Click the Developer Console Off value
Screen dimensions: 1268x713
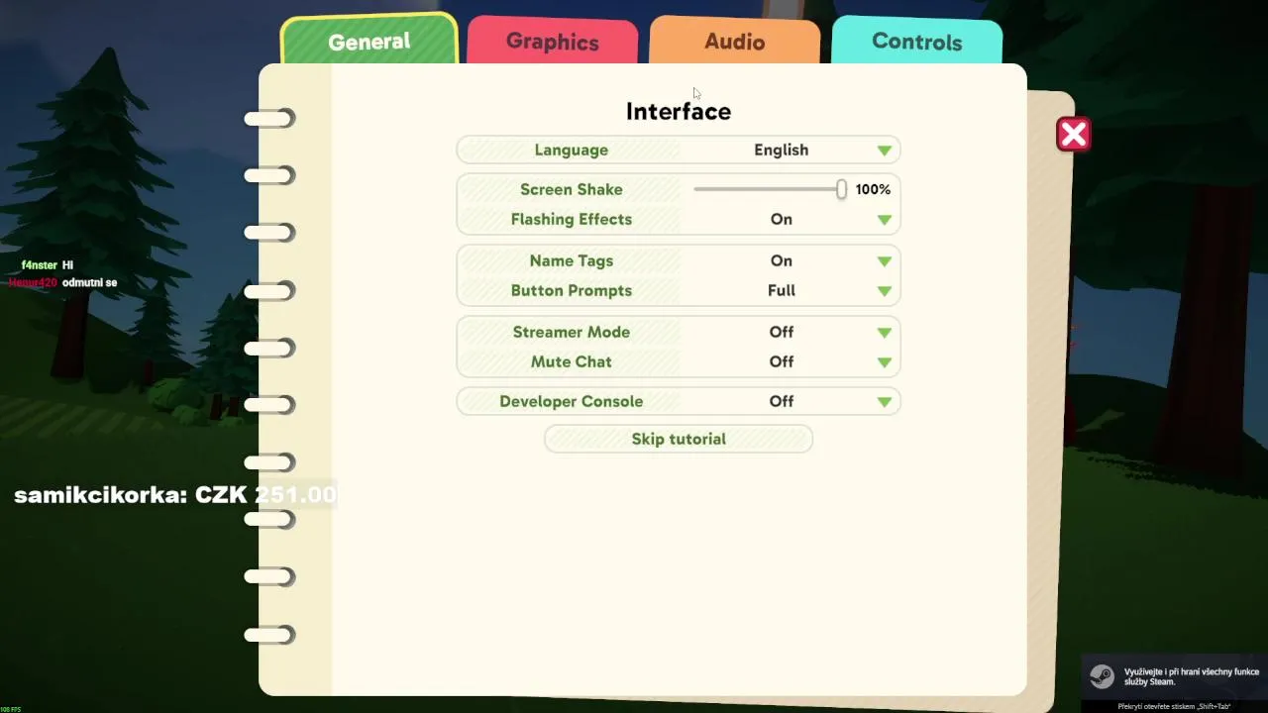(x=781, y=401)
